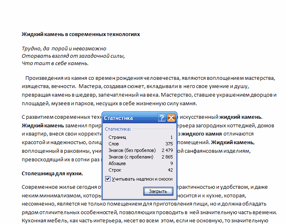This screenshot has height=224, width=286.
Task: Click line starting несомненно, является не только
Action: tap(144, 204)
